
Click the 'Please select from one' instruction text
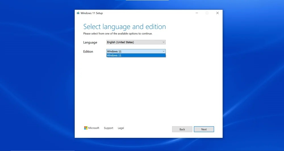click(118, 34)
